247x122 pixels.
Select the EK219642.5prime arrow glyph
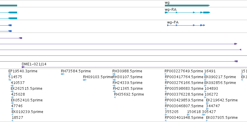coord(207,103)
